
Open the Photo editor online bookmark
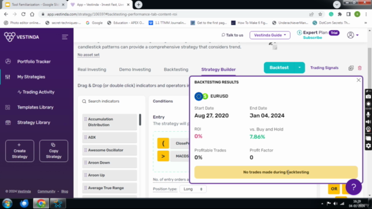click(23, 23)
